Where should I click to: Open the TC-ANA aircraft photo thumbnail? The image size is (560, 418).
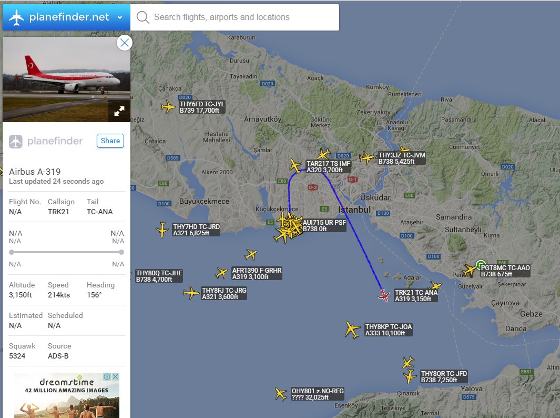click(x=66, y=79)
